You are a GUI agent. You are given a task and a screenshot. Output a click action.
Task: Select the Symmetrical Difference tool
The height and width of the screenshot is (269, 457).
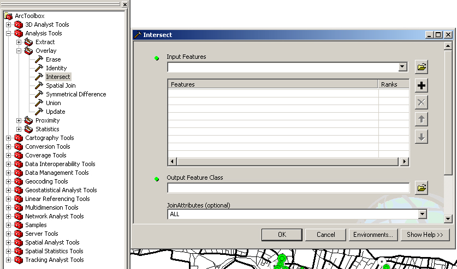pos(76,94)
